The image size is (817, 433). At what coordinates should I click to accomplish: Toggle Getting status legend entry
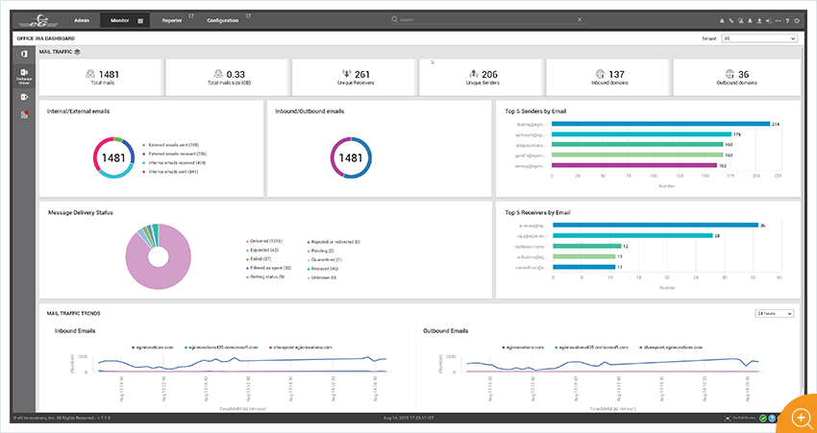click(x=267, y=277)
